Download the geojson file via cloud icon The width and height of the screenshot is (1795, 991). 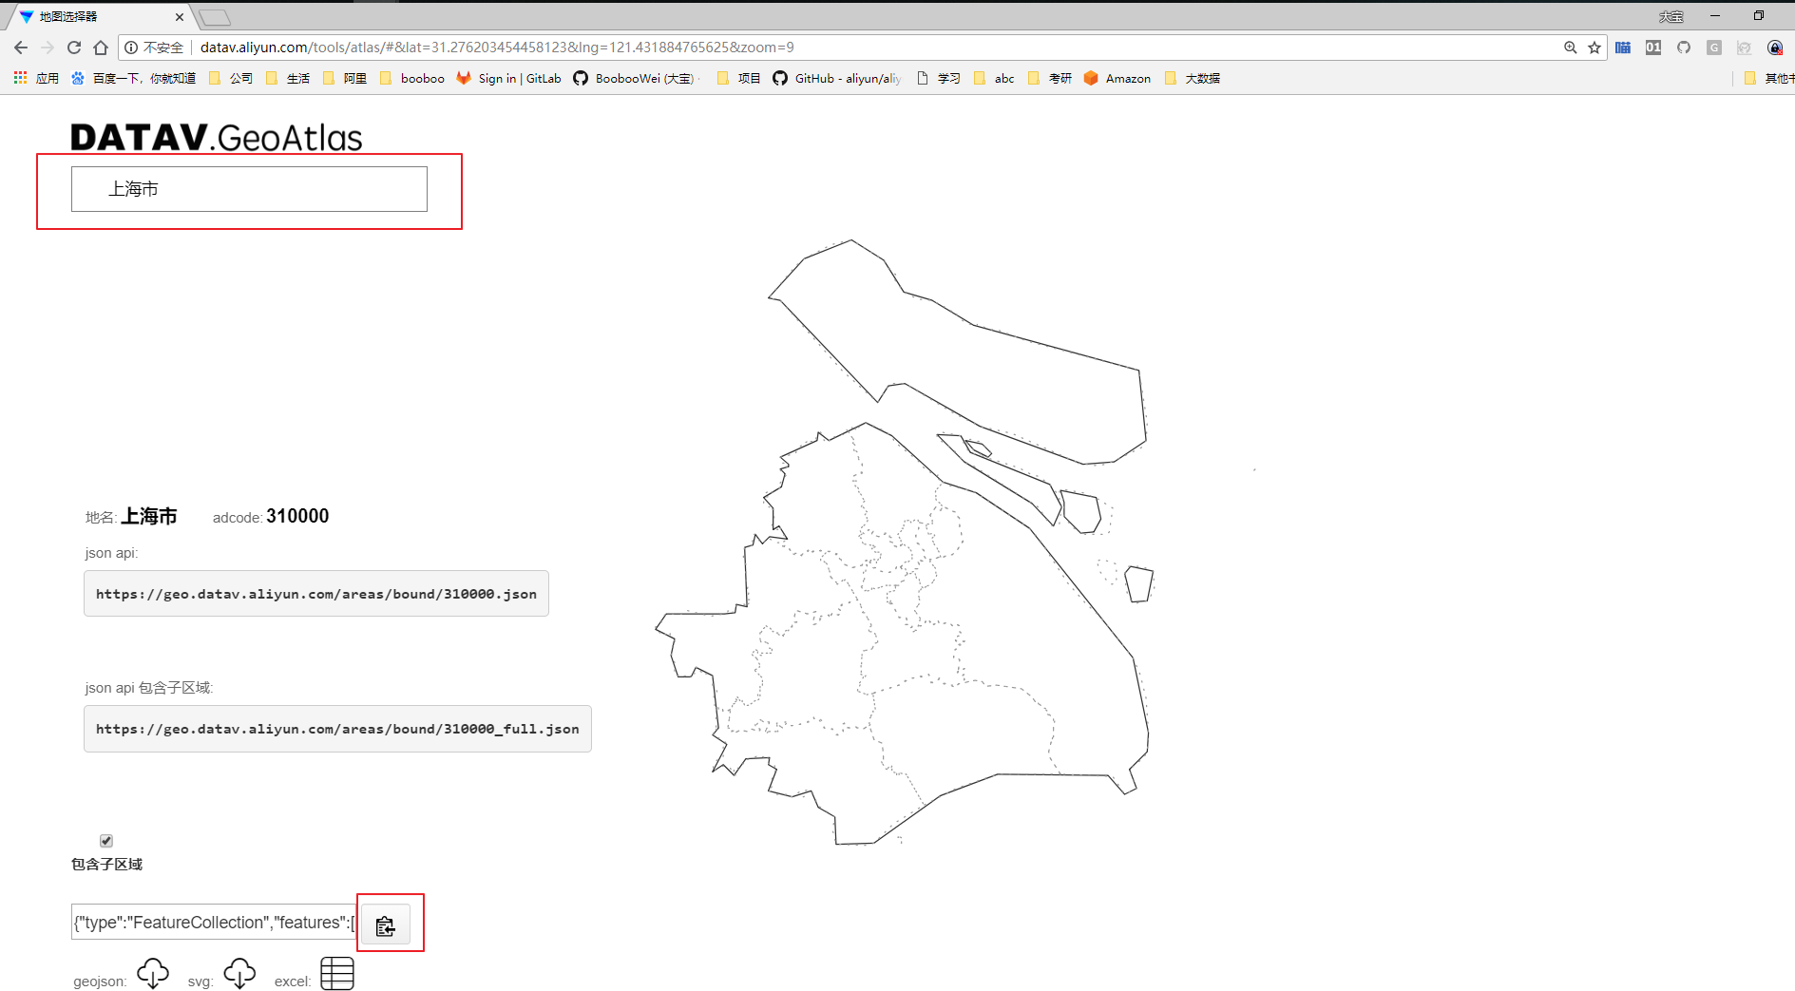point(153,974)
